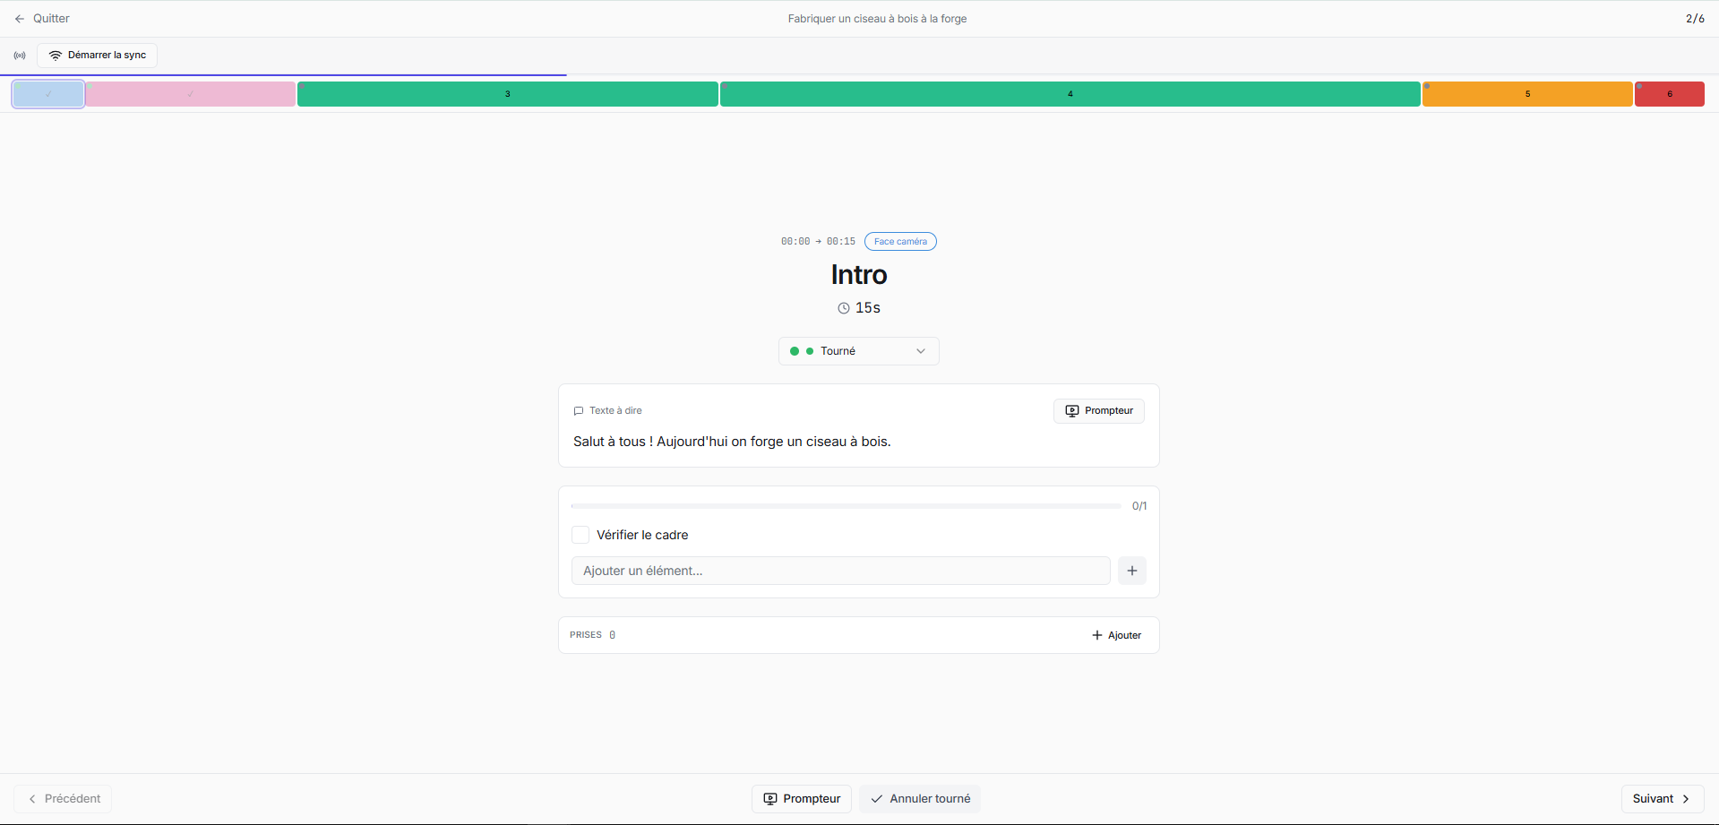Image resolution: width=1719 pixels, height=825 pixels.
Task: Focus the Ajouter un élément field
Action: pyautogui.click(x=840, y=571)
